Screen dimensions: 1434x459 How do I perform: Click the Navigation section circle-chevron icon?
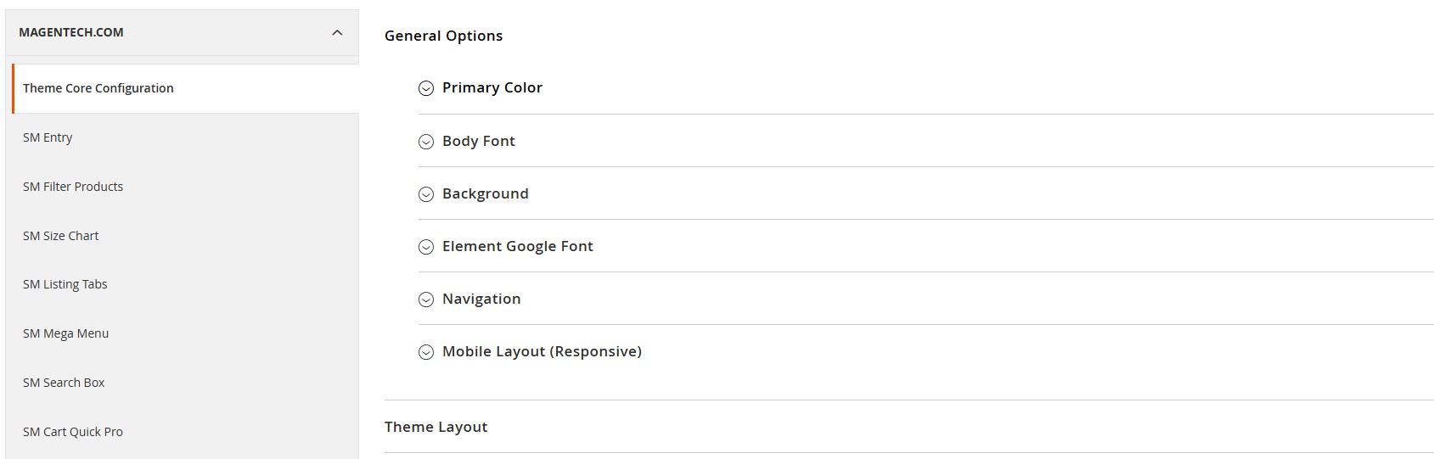point(426,299)
